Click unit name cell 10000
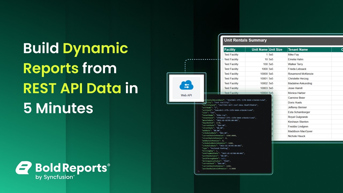Image resolution: width=343 pixels, height=193 pixels. tap(264, 74)
